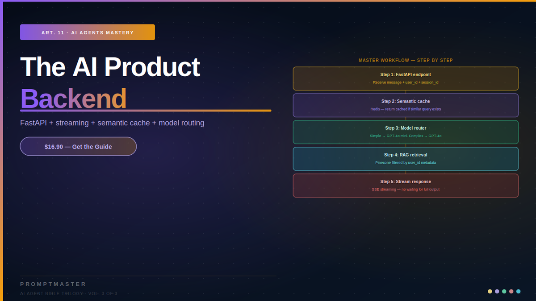Click the 'Step 4: RAG retrieval' card

pos(406,159)
